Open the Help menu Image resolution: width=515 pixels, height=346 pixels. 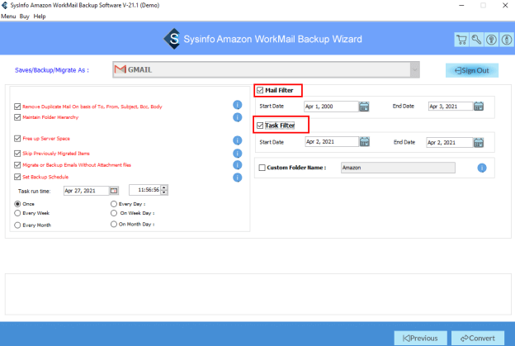(40, 16)
